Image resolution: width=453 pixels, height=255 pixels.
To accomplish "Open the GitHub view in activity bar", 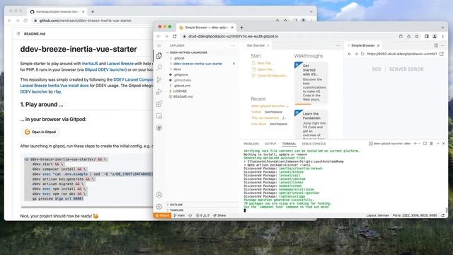I will pos(159,127).
